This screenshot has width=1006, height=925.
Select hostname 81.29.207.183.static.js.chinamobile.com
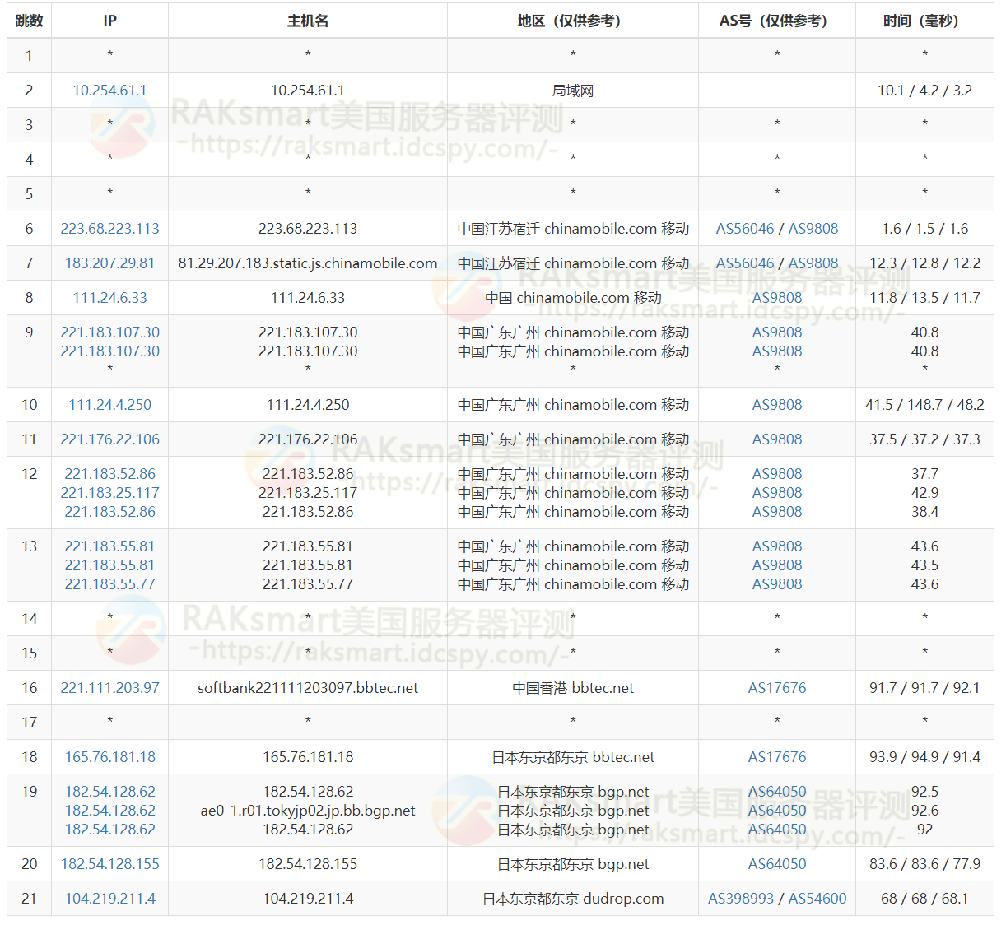308,263
